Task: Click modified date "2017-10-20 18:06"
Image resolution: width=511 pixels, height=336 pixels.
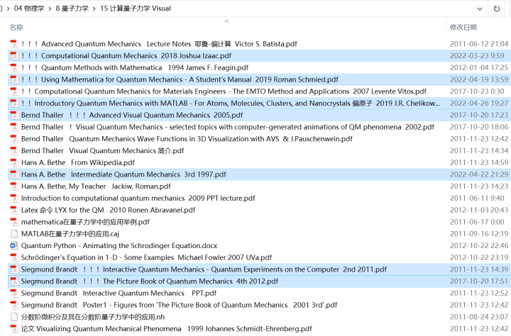Action: pyautogui.click(x=479, y=127)
